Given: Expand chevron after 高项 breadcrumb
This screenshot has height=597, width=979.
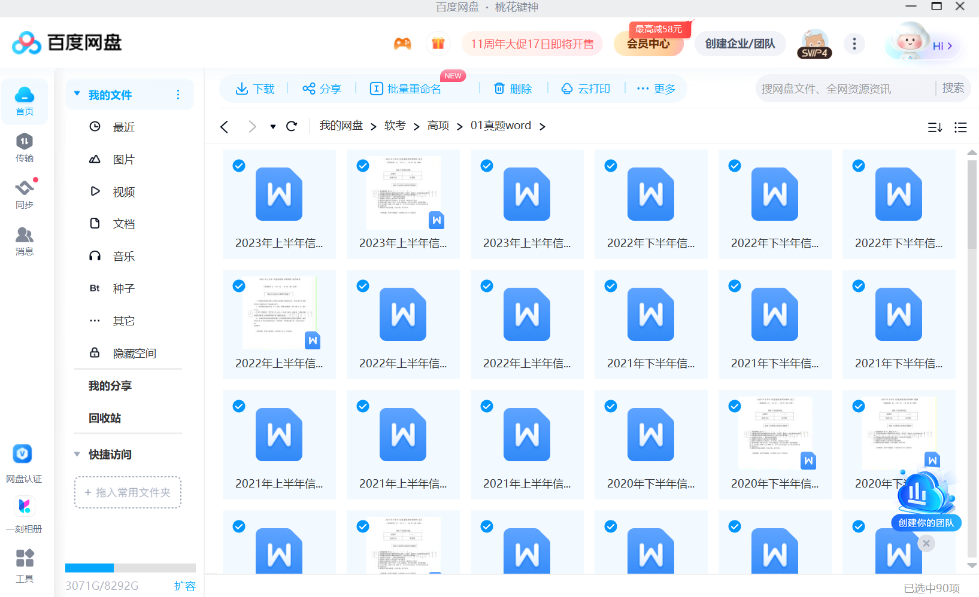Looking at the screenshot, I should click(x=459, y=127).
